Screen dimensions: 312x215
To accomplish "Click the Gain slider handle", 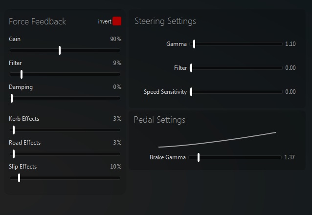I will coord(60,50).
